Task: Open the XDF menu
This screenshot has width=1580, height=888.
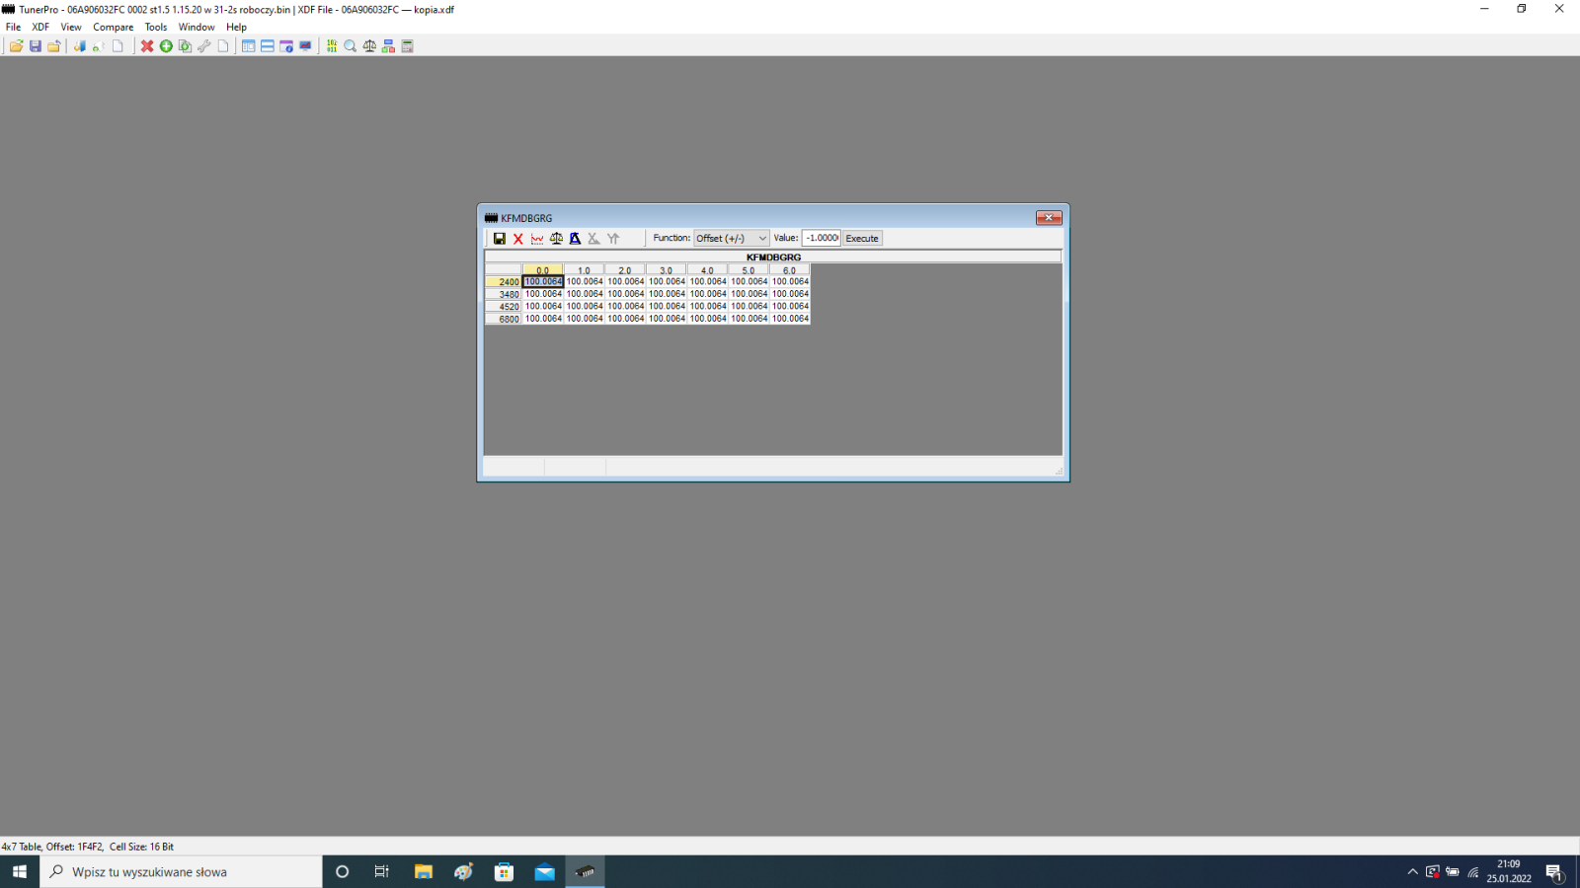Action: (x=40, y=27)
